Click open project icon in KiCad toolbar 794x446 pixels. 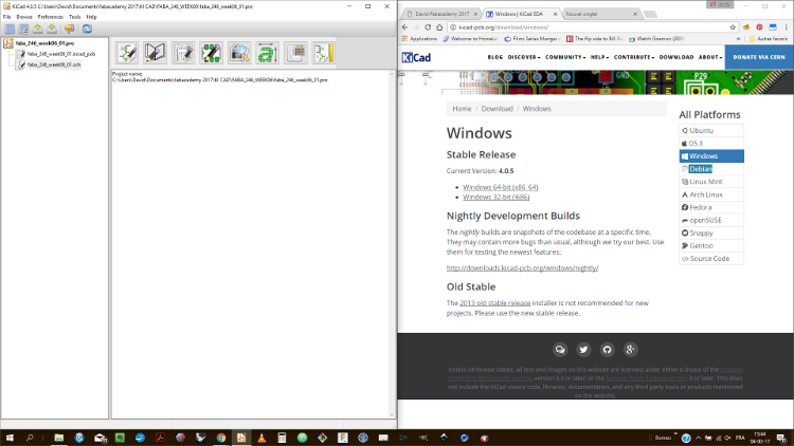tap(38, 29)
